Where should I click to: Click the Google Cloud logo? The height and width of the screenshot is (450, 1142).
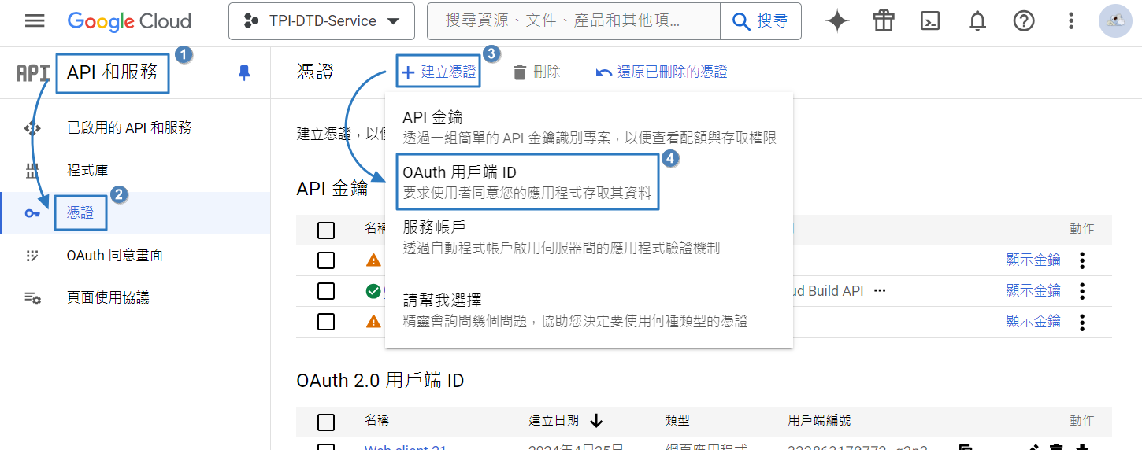[x=129, y=21]
